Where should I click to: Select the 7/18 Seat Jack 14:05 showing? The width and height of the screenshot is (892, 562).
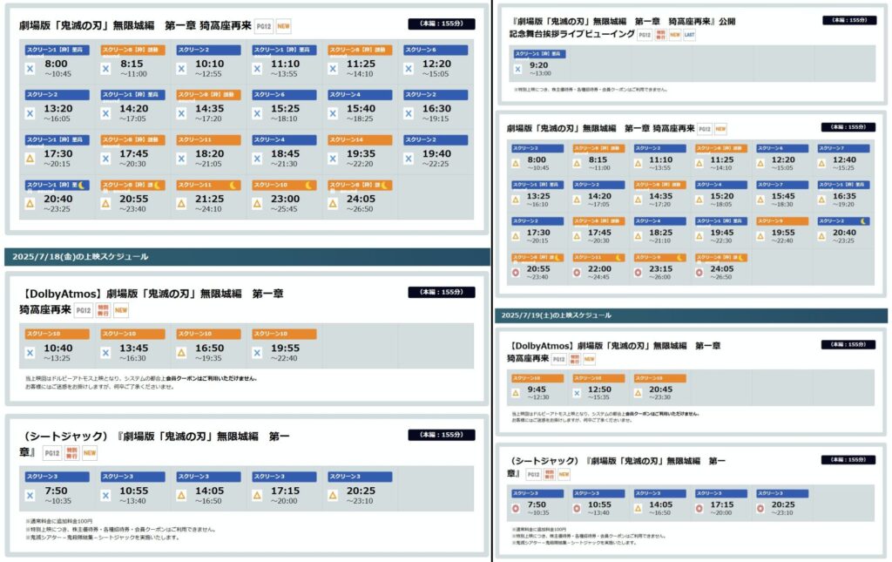[x=208, y=489]
